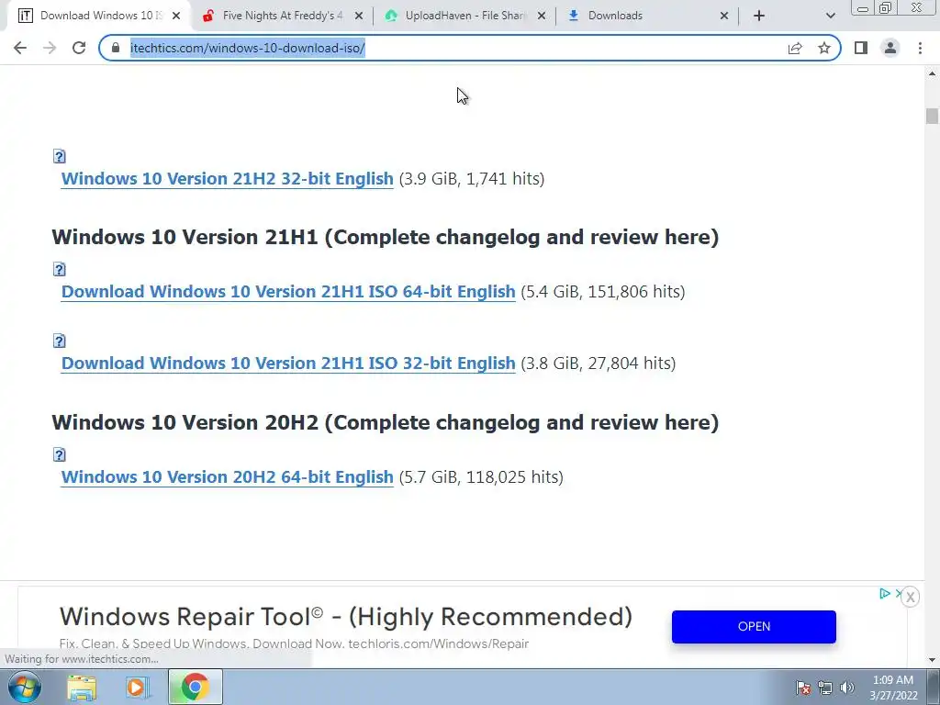
Task: Close the Five Nights At Freddy's tab
Action: [x=359, y=16]
